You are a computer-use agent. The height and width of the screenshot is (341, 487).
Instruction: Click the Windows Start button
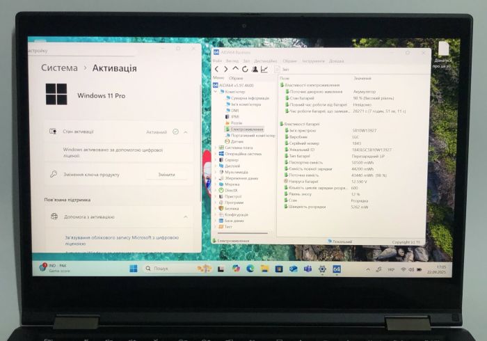[133, 269]
